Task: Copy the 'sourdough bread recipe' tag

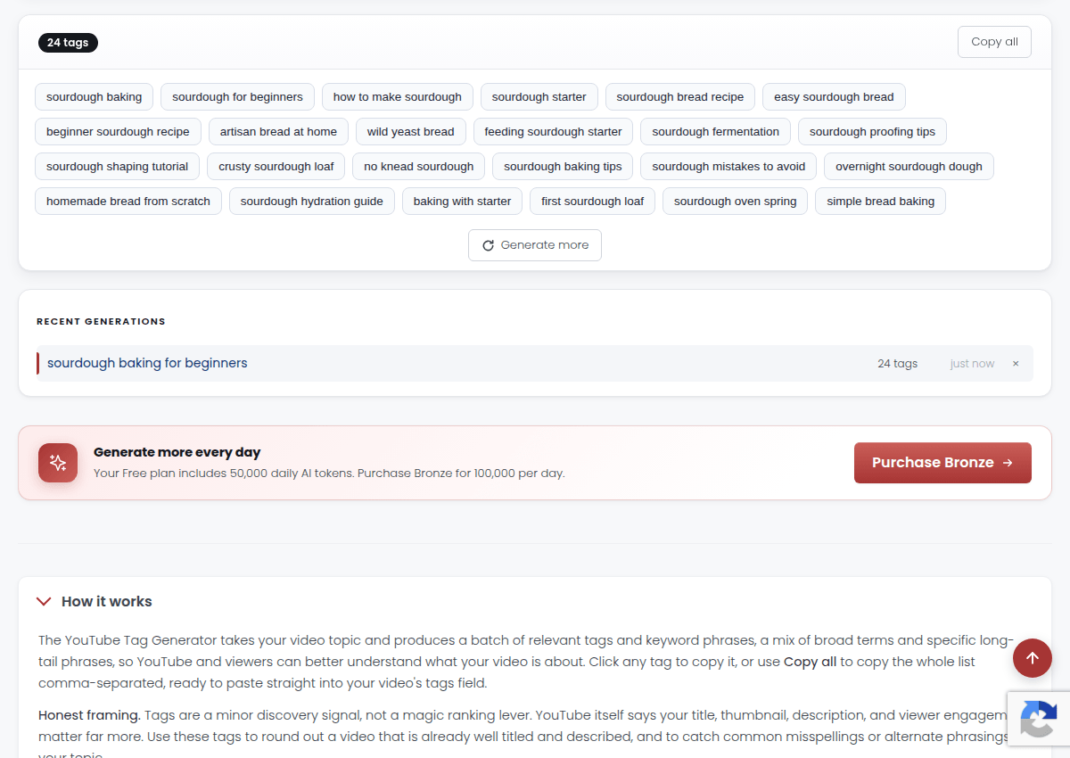Action: pyautogui.click(x=680, y=97)
